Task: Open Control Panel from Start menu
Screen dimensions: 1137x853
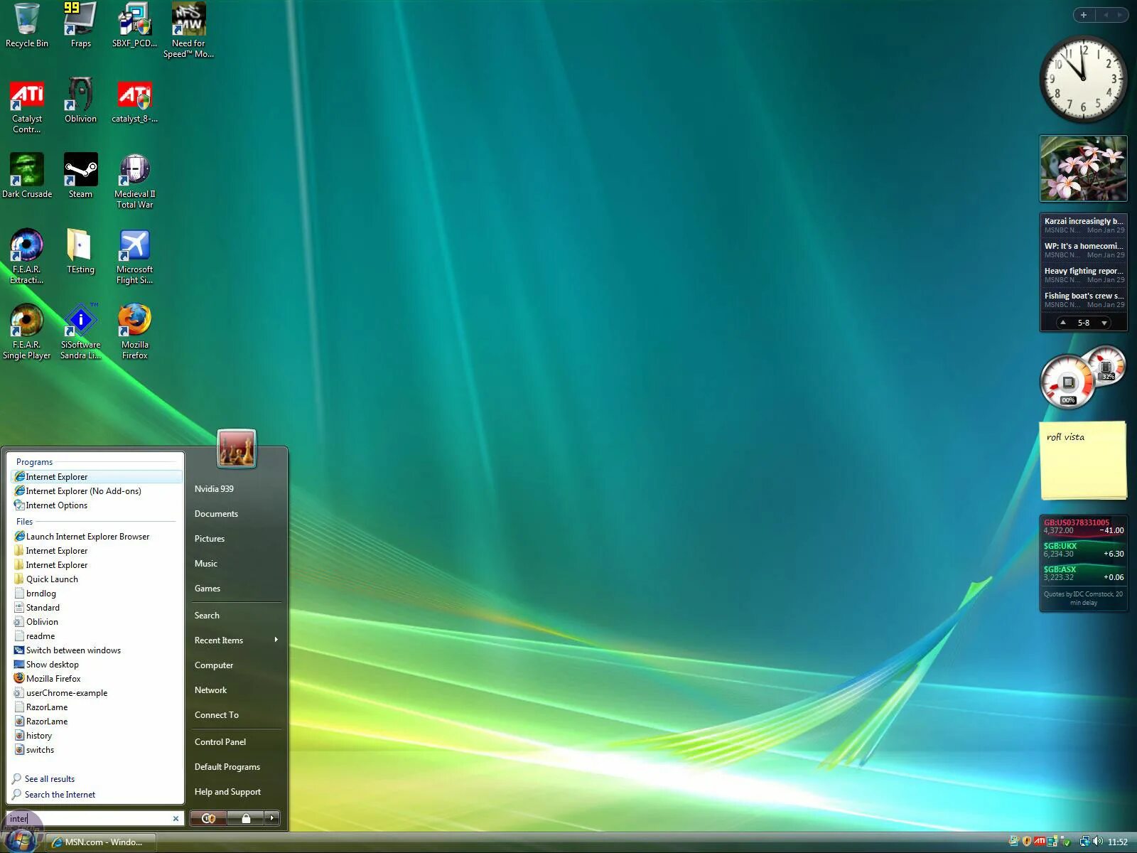Action: (x=220, y=741)
